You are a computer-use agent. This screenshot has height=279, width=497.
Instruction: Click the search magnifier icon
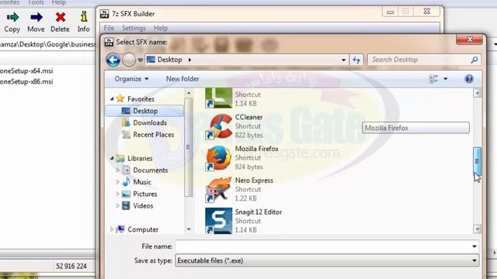coord(474,60)
